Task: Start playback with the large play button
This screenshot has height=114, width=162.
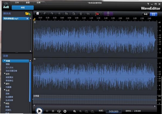Action: (x=39, y=111)
